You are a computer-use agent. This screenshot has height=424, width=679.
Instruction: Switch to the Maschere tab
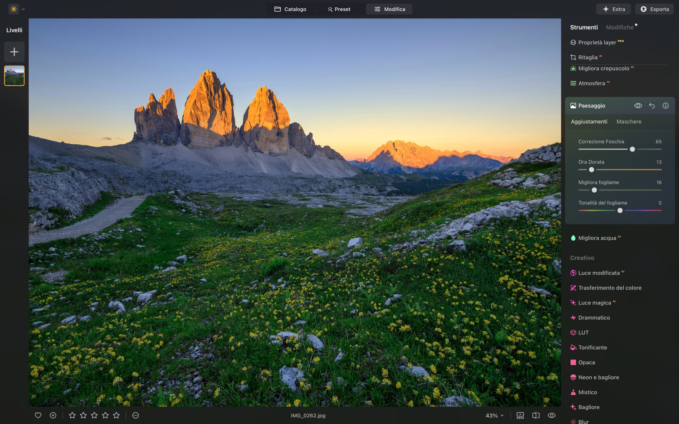tap(629, 122)
